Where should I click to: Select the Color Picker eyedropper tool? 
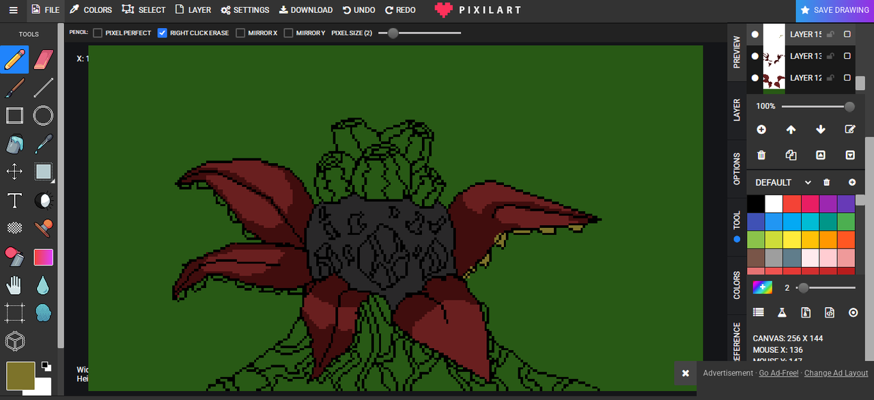pyautogui.click(x=43, y=144)
